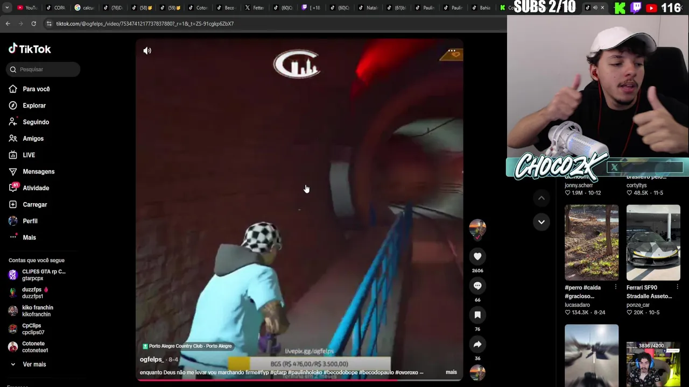Open comments via speech bubble icon
The width and height of the screenshot is (689, 387).
477,285
